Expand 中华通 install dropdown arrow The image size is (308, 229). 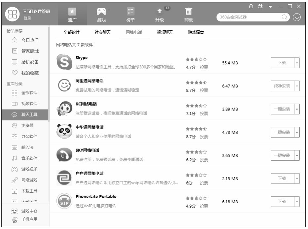[297, 132]
